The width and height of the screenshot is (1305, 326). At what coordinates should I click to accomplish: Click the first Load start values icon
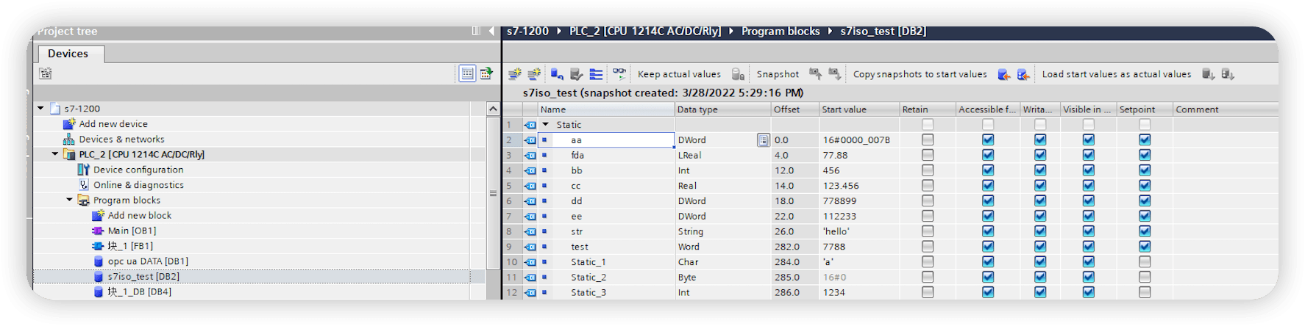[x=1208, y=74]
